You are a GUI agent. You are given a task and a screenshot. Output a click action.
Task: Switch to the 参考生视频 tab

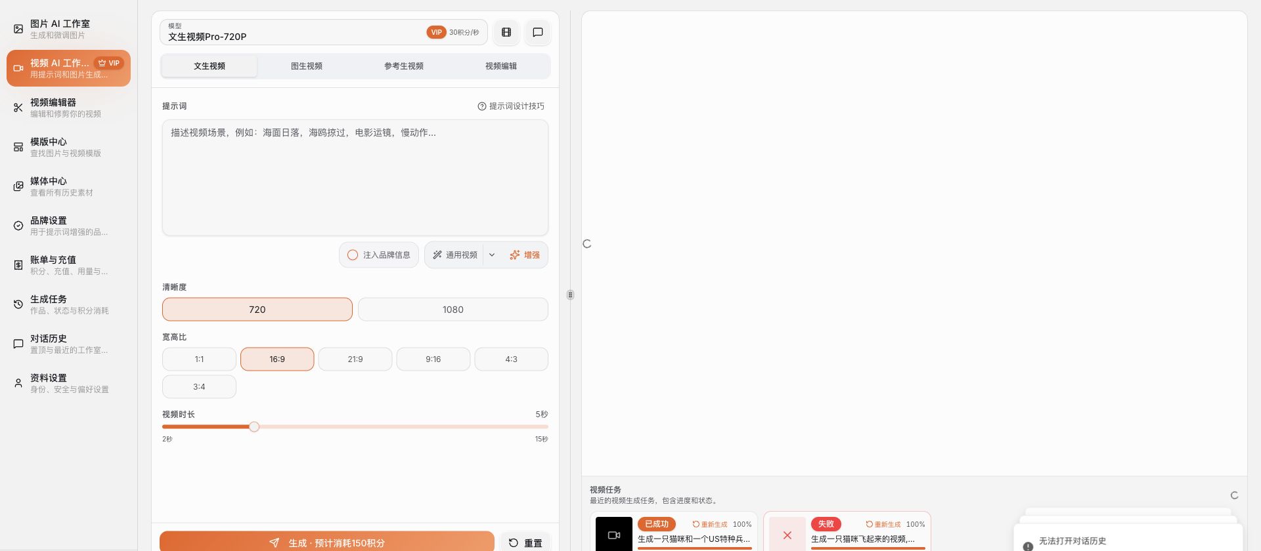(404, 66)
